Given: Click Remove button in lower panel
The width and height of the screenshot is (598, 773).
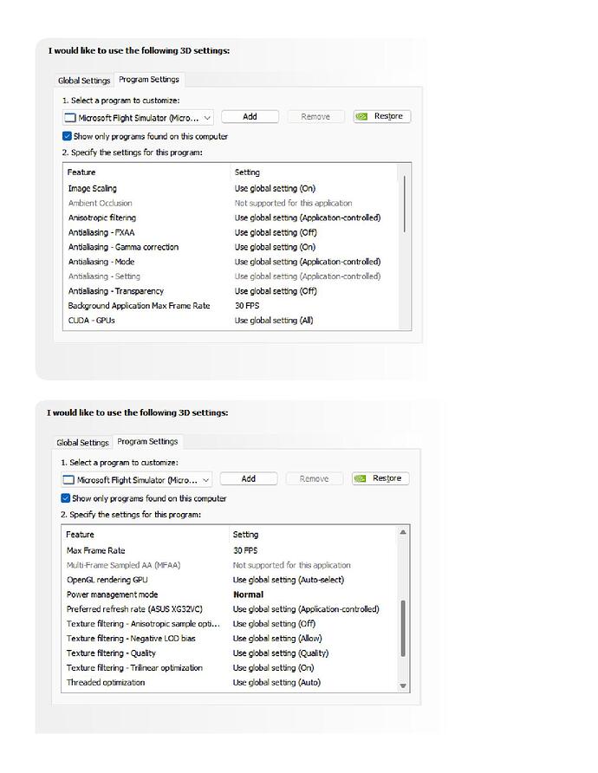Looking at the screenshot, I should pyautogui.click(x=314, y=478).
